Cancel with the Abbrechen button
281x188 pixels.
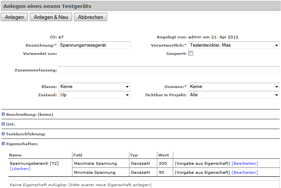tap(91, 17)
